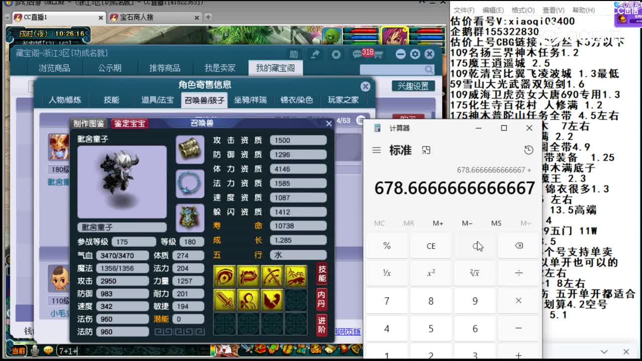Go to the 我是卖家 tab
Image resolution: width=642 pixels, height=361 pixels.
point(220,68)
